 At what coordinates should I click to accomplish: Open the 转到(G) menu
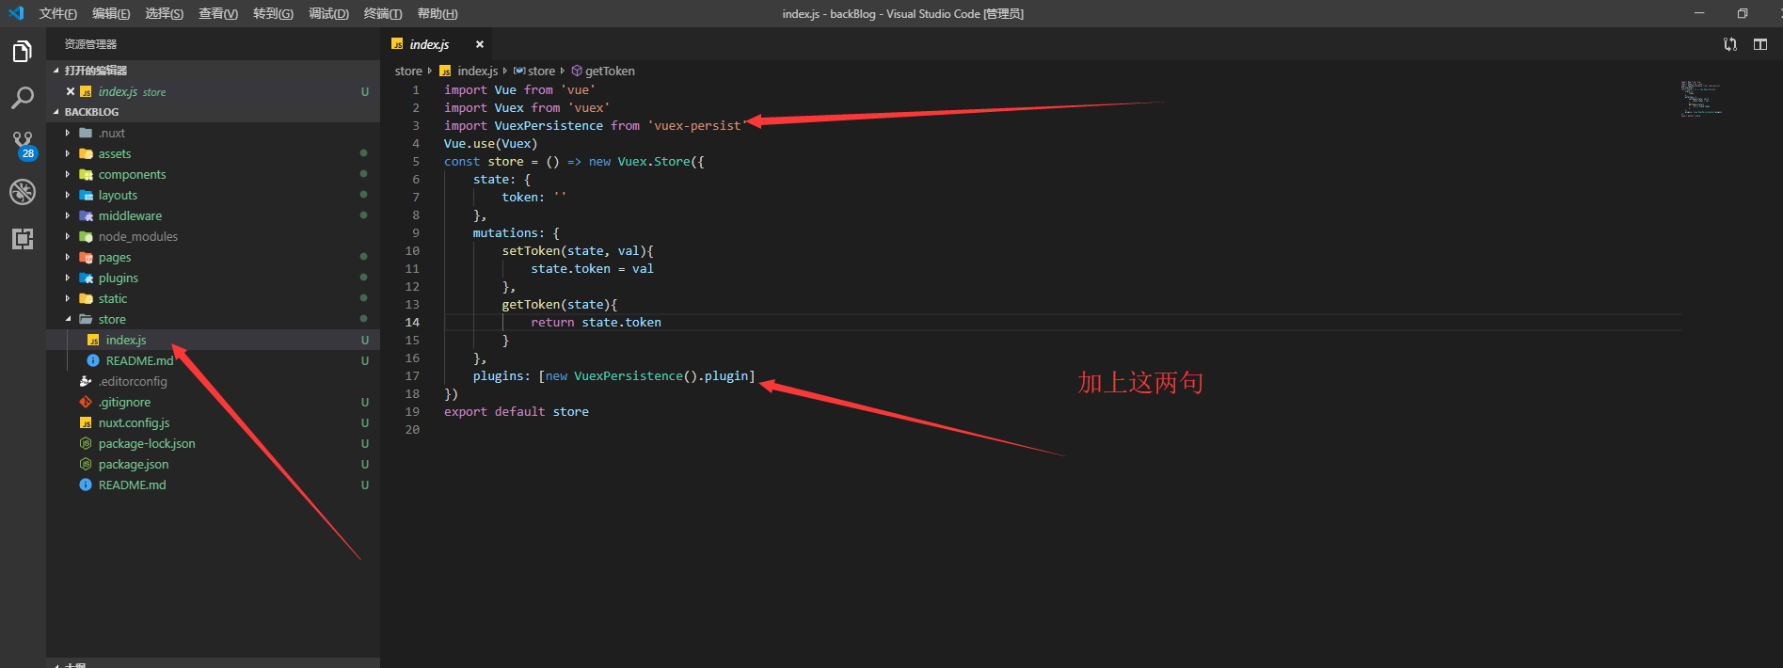(273, 13)
